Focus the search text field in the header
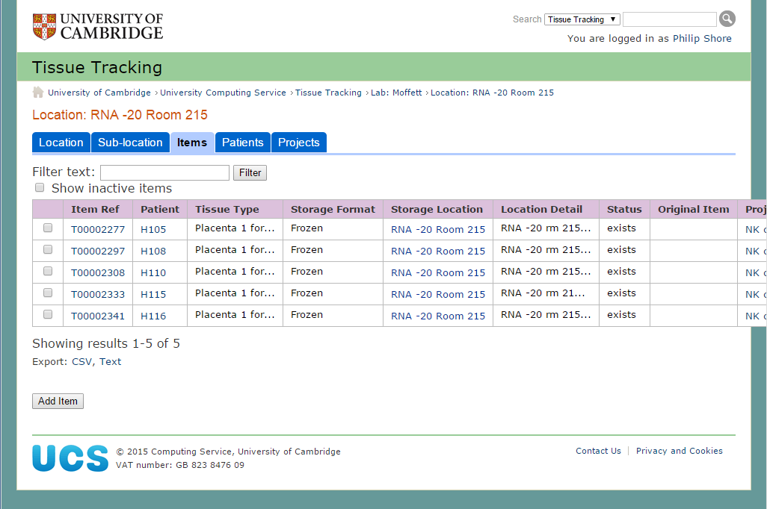The image size is (767, 509). 670,19
